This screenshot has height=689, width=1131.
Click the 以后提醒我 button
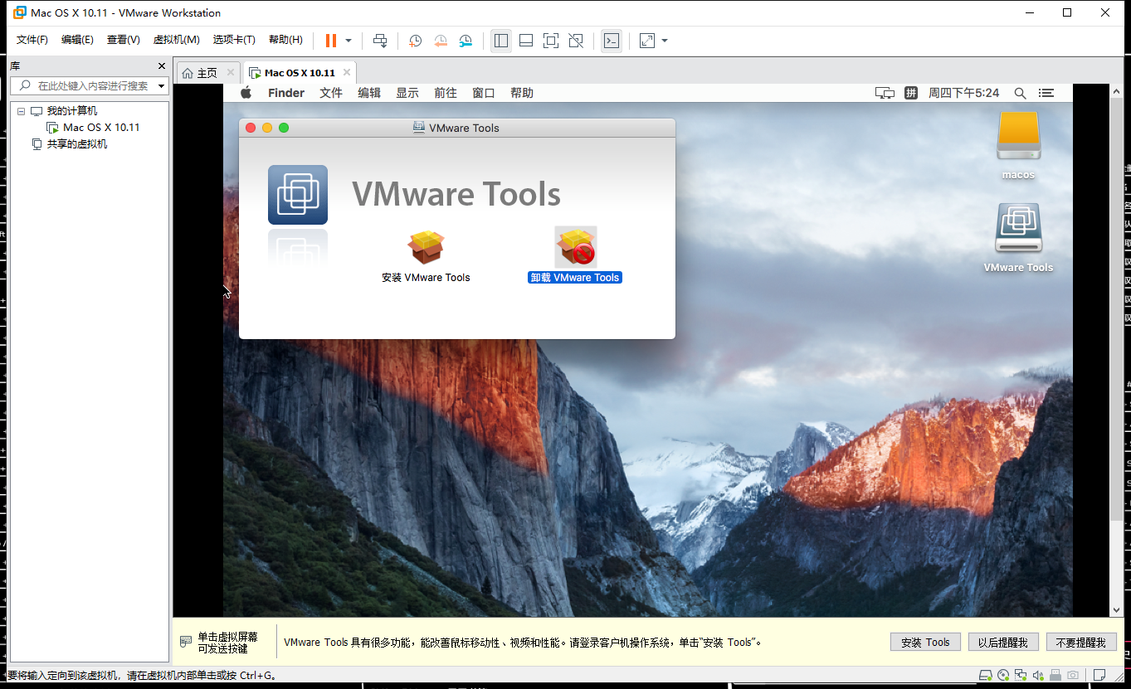[x=1003, y=642]
